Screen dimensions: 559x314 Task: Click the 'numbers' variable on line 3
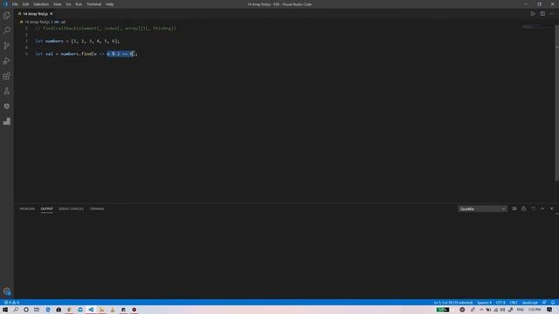pos(54,41)
